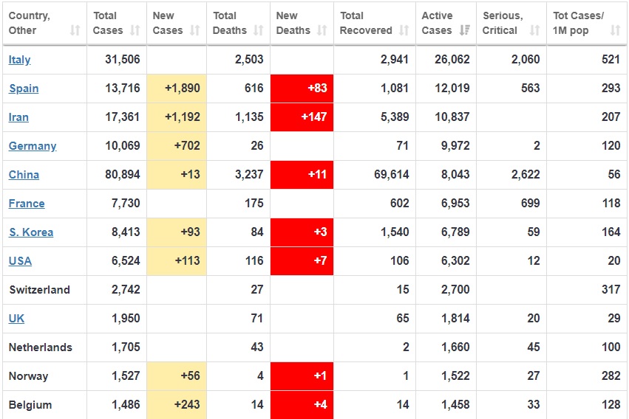Click Serious, Critical sort icon

click(x=534, y=30)
